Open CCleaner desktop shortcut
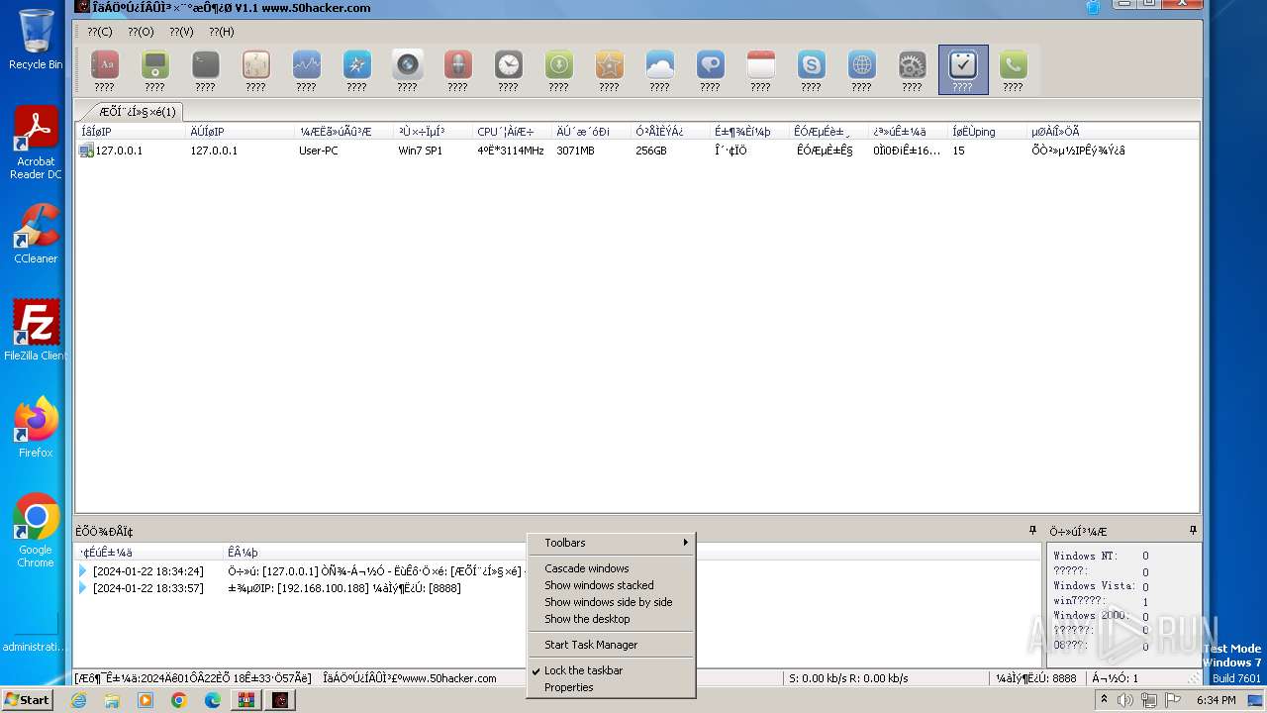 (x=36, y=234)
